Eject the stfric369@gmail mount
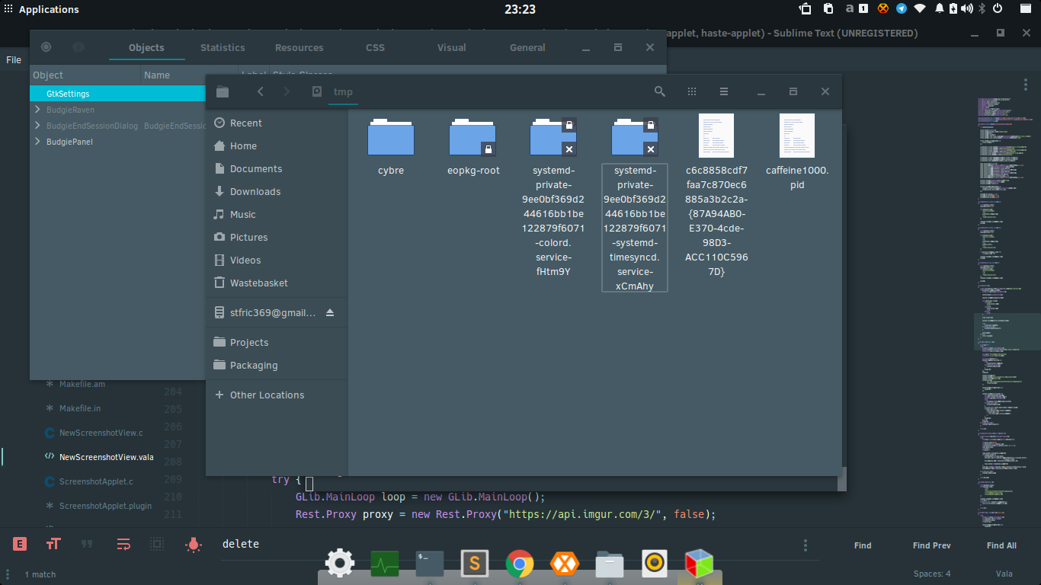The width and height of the screenshot is (1041, 585). (x=330, y=313)
